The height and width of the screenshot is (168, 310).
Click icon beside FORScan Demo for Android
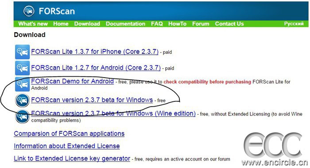[22, 84]
